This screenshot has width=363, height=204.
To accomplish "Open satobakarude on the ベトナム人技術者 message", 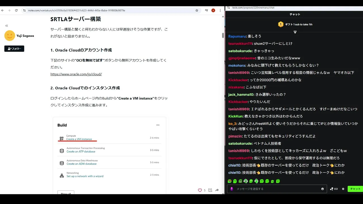I will pyautogui.click(x=240, y=144).
